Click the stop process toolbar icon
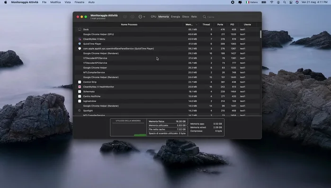331x188 pixels. (x=125, y=17)
